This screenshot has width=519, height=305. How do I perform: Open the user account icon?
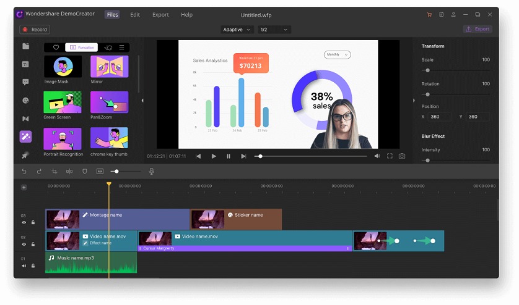[453, 15]
